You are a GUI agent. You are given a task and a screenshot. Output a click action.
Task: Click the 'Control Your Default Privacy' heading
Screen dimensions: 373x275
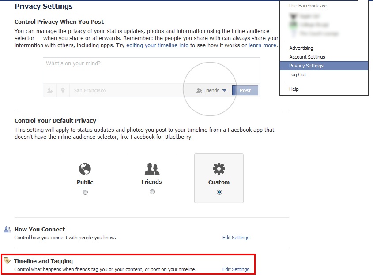pos(55,121)
